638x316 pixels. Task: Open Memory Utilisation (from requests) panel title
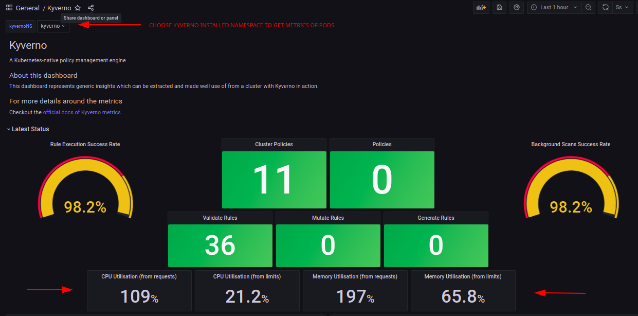pos(355,276)
